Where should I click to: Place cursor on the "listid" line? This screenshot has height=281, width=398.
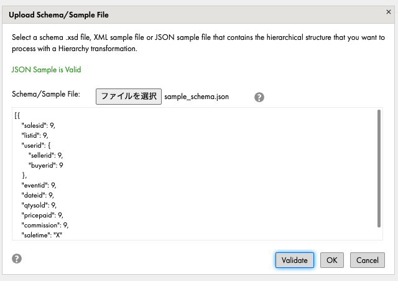click(35, 135)
